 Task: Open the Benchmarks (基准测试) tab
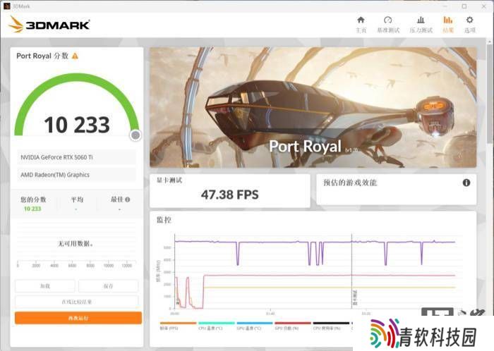pyautogui.click(x=388, y=25)
